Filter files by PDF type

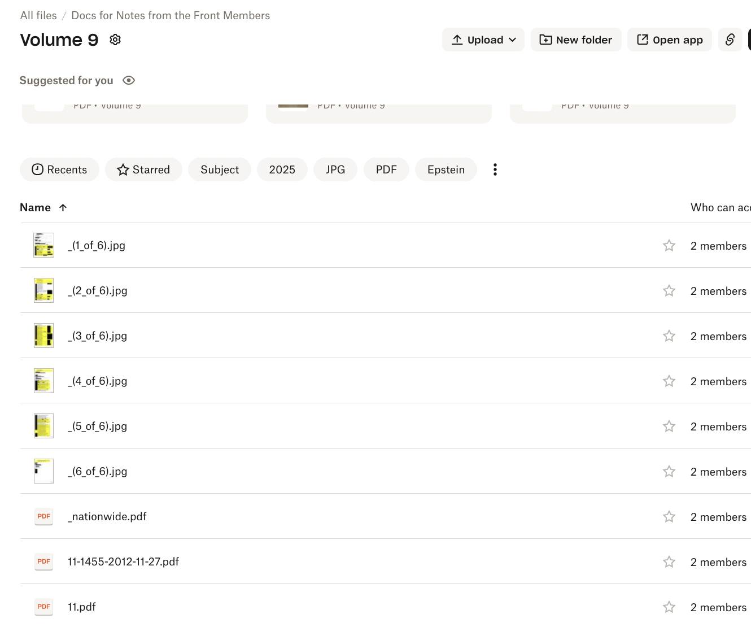[386, 169]
